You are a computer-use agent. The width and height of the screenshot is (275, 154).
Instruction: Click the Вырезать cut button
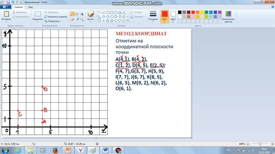click(x=19, y=12)
